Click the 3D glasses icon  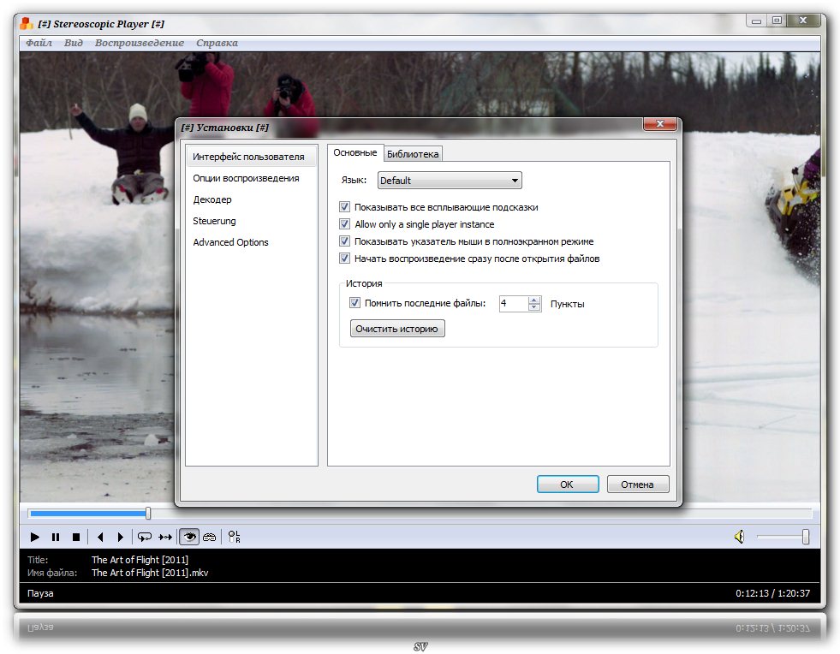pyautogui.click(x=209, y=538)
